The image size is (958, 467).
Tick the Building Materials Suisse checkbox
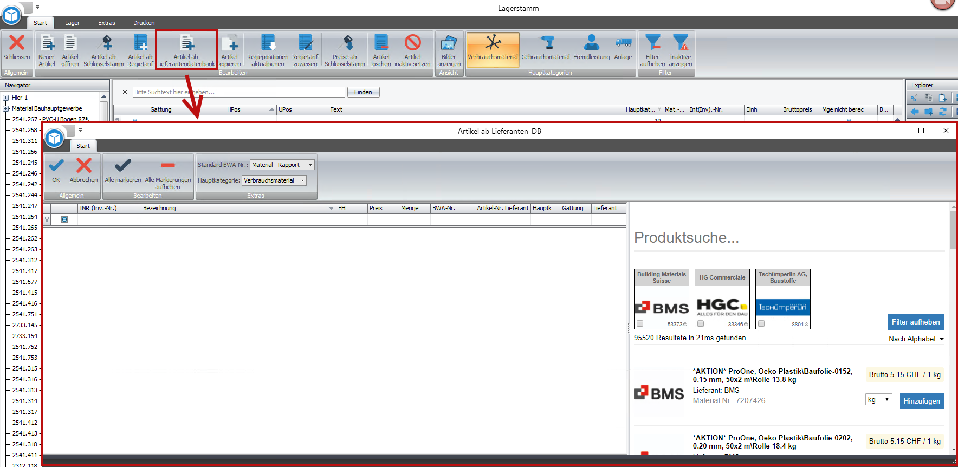click(x=640, y=323)
